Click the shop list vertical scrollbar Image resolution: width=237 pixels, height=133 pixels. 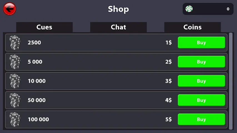[231, 80]
